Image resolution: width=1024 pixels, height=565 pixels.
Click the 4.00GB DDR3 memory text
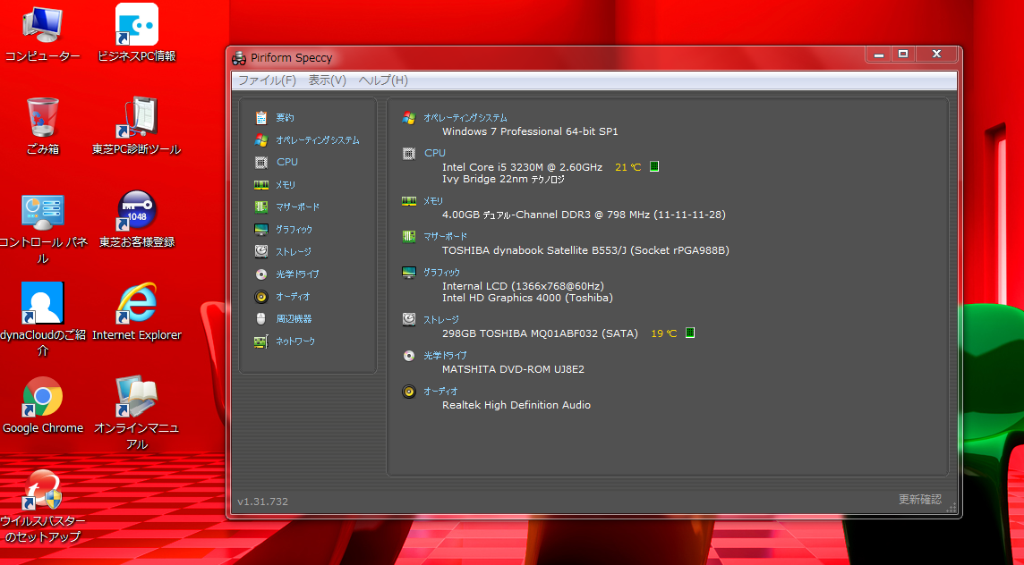(584, 215)
